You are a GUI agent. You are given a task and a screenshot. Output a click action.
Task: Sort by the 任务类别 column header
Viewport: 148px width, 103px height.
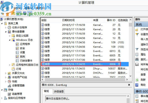123,20
